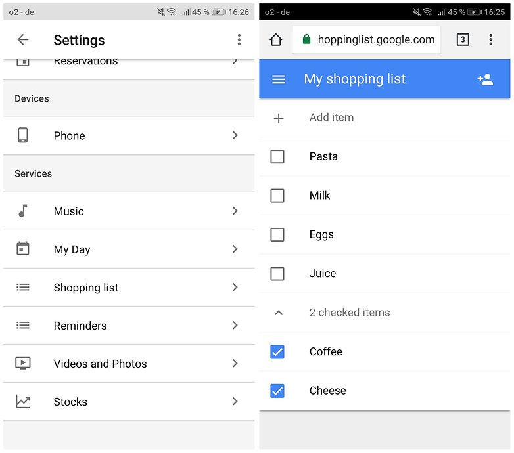Screen dimensions: 514x453
Task: Uncheck the Coffee checkbox
Action: click(277, 352)
